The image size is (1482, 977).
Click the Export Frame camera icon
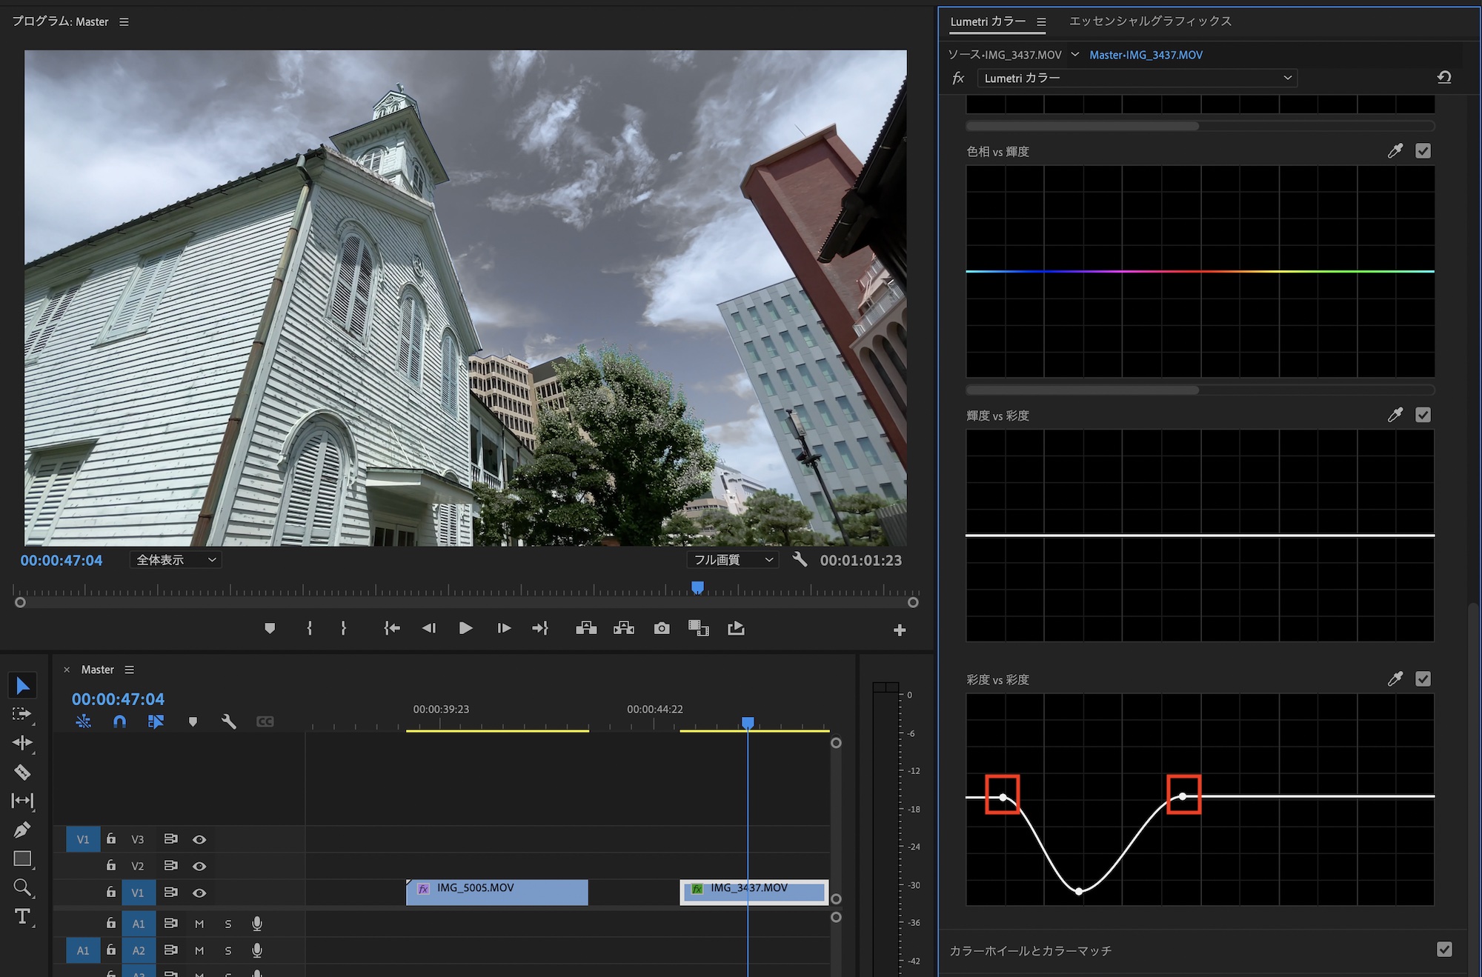pyautogui.click(x=661, y=628)
